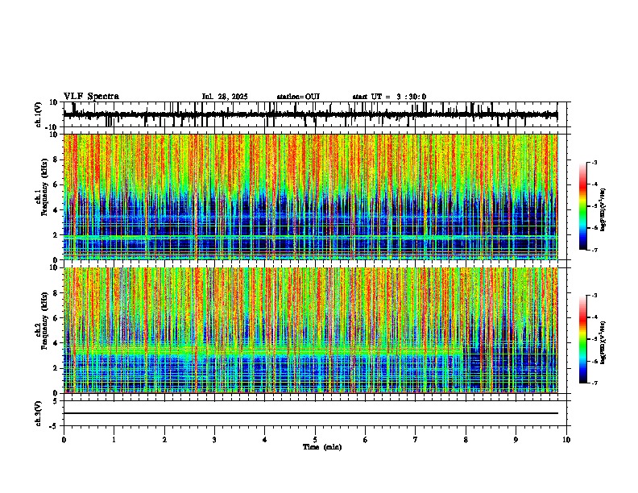Click the cyan line near 1.8 kHz in ch.1 spectrogram
The image size is (638, 493).
point(311,237)
